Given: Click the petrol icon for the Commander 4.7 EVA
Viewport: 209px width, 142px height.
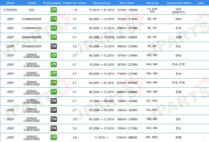Looking at the screenshot, I should [x=53, y=28].
